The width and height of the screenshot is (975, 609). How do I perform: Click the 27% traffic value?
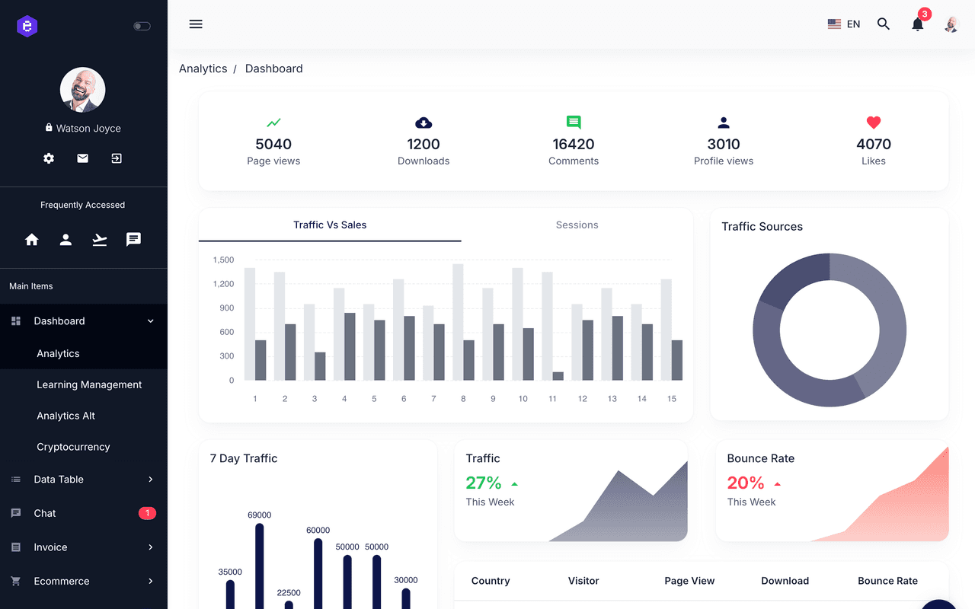point(484,483)
